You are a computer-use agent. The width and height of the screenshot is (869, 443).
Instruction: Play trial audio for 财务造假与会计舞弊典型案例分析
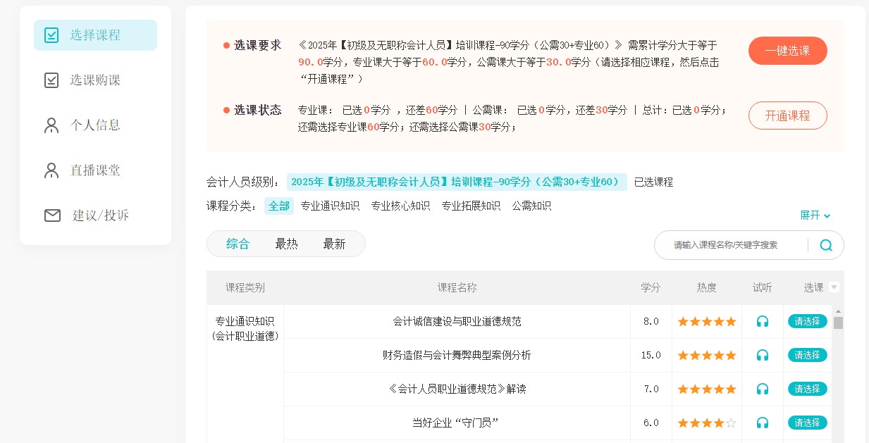[762, 356]
